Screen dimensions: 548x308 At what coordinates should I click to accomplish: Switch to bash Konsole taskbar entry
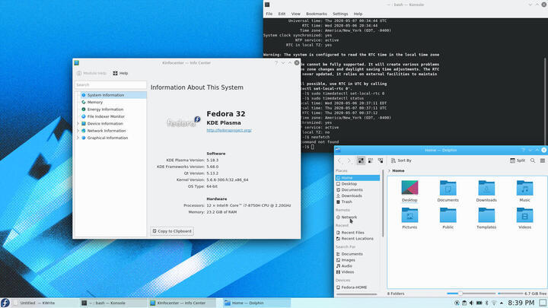point(113,303)
